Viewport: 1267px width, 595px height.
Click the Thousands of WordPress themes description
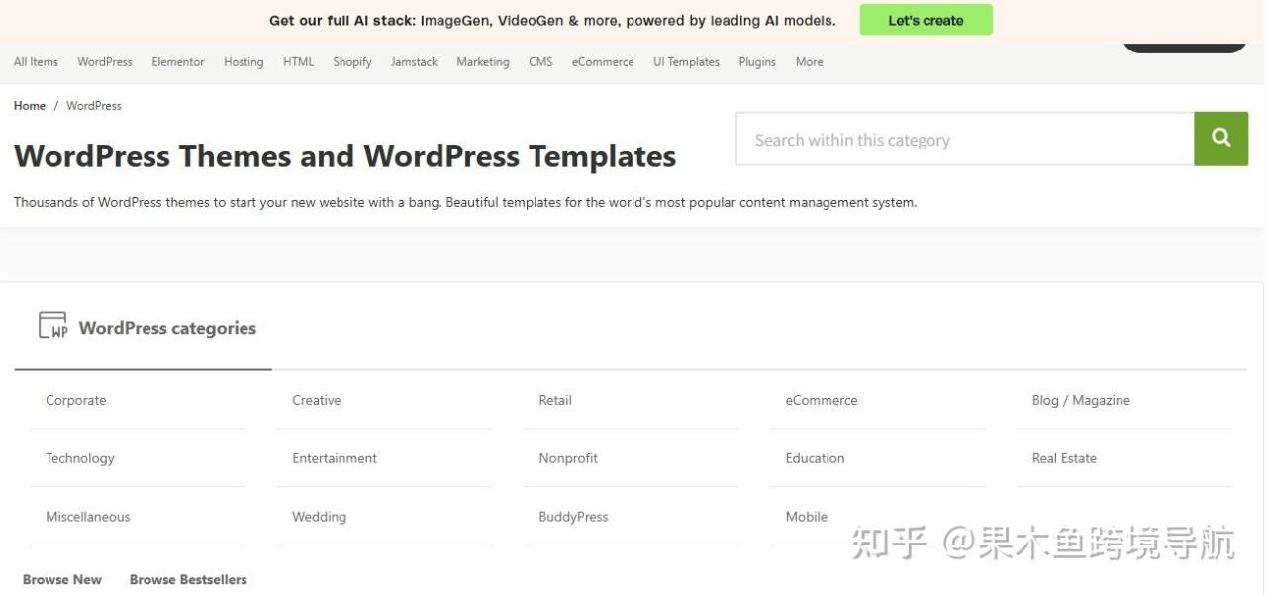click(x=465, y=202)
